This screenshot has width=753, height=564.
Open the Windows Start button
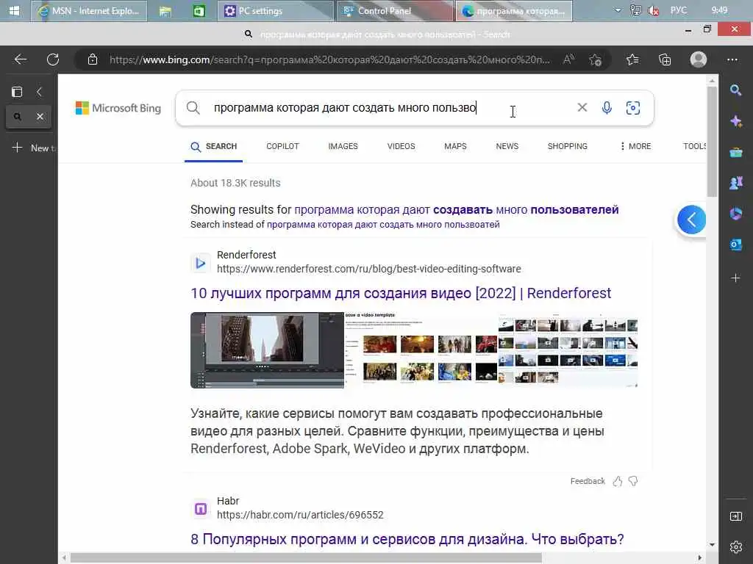[14, 10]
